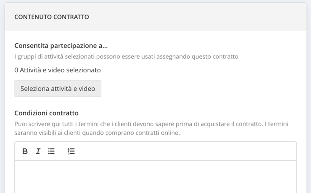Screen dimensions: 311x193
Task: Click empty space in the editor toolbar
Action: point(179,151)
